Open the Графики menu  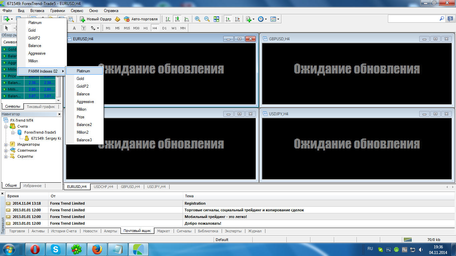(x=58, y=10)
